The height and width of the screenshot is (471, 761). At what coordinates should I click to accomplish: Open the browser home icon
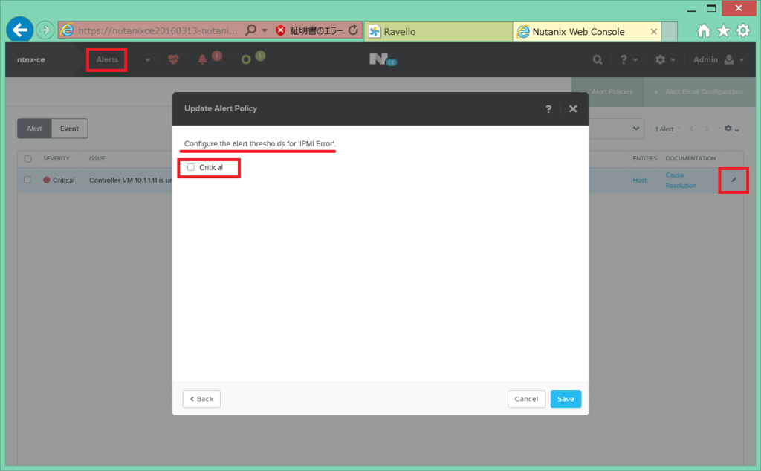(x=703, y=31)
